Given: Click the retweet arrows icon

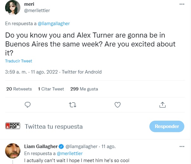Looking at the screenshot, I should click(72, 104).
